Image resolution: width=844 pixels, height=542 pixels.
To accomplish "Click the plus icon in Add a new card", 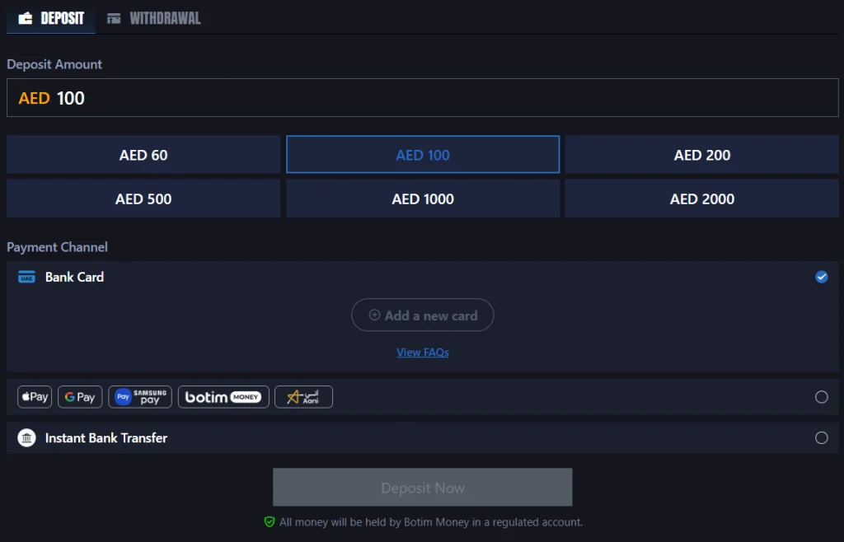I will 375,315.
